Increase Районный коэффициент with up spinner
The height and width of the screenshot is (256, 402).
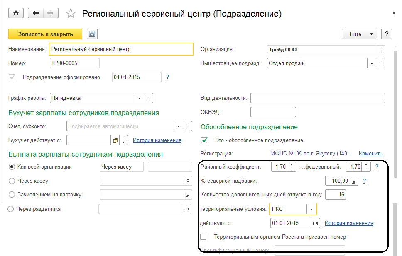(x=292, y=164)
